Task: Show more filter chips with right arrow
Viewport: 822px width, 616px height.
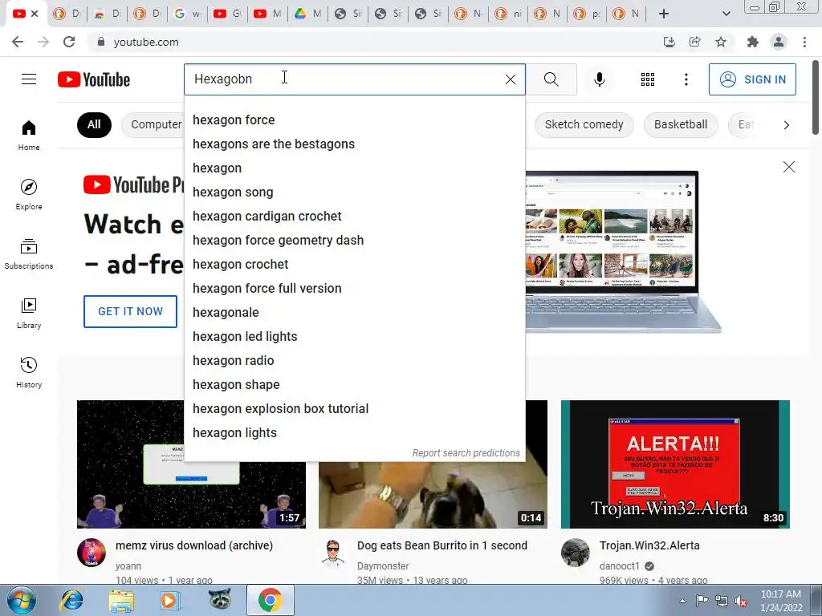Action: pos(787,124)
